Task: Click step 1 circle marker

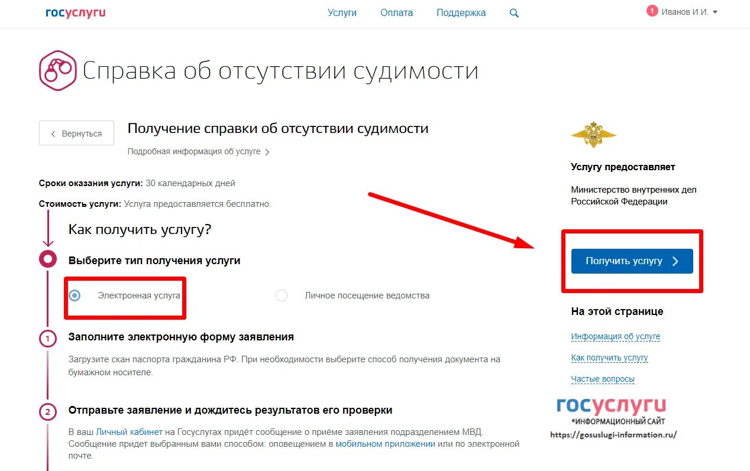Action: [48, 339]
